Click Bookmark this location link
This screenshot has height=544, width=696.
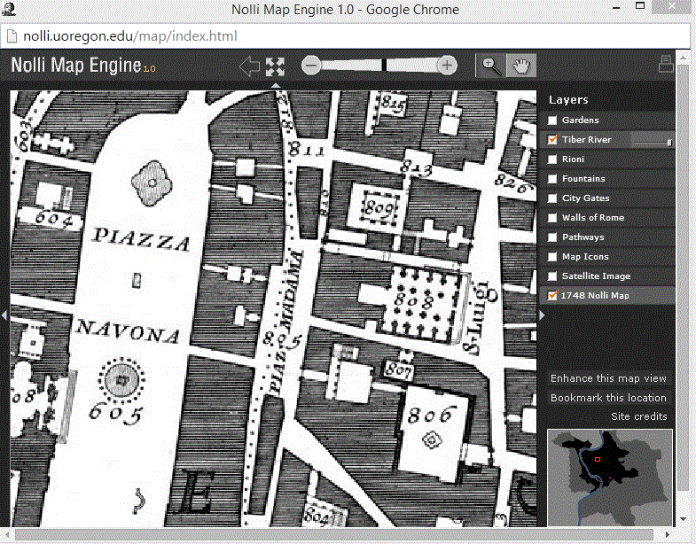point(608,398)
